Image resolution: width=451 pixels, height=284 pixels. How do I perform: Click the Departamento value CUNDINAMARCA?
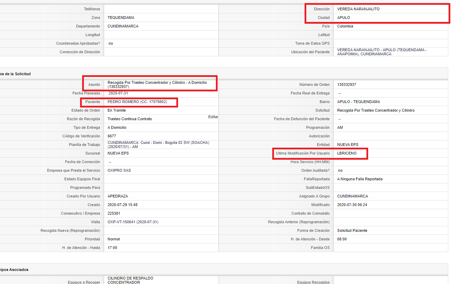(x=123, y=26)
